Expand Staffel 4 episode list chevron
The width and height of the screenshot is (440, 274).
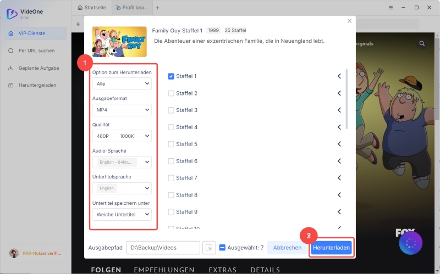click(339, 127)
